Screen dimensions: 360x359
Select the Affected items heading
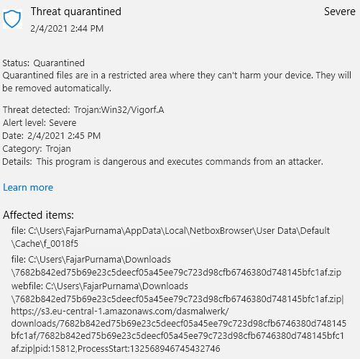coord(38,215)
